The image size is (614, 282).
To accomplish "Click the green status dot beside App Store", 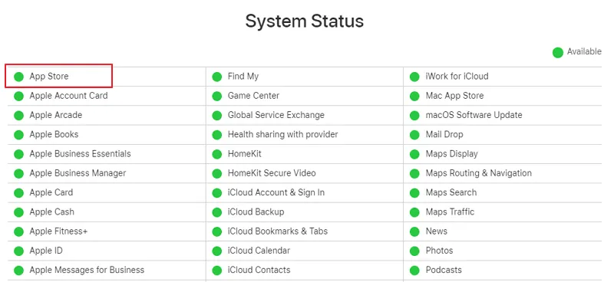I will pyautogui.click(x=18, y=77).
